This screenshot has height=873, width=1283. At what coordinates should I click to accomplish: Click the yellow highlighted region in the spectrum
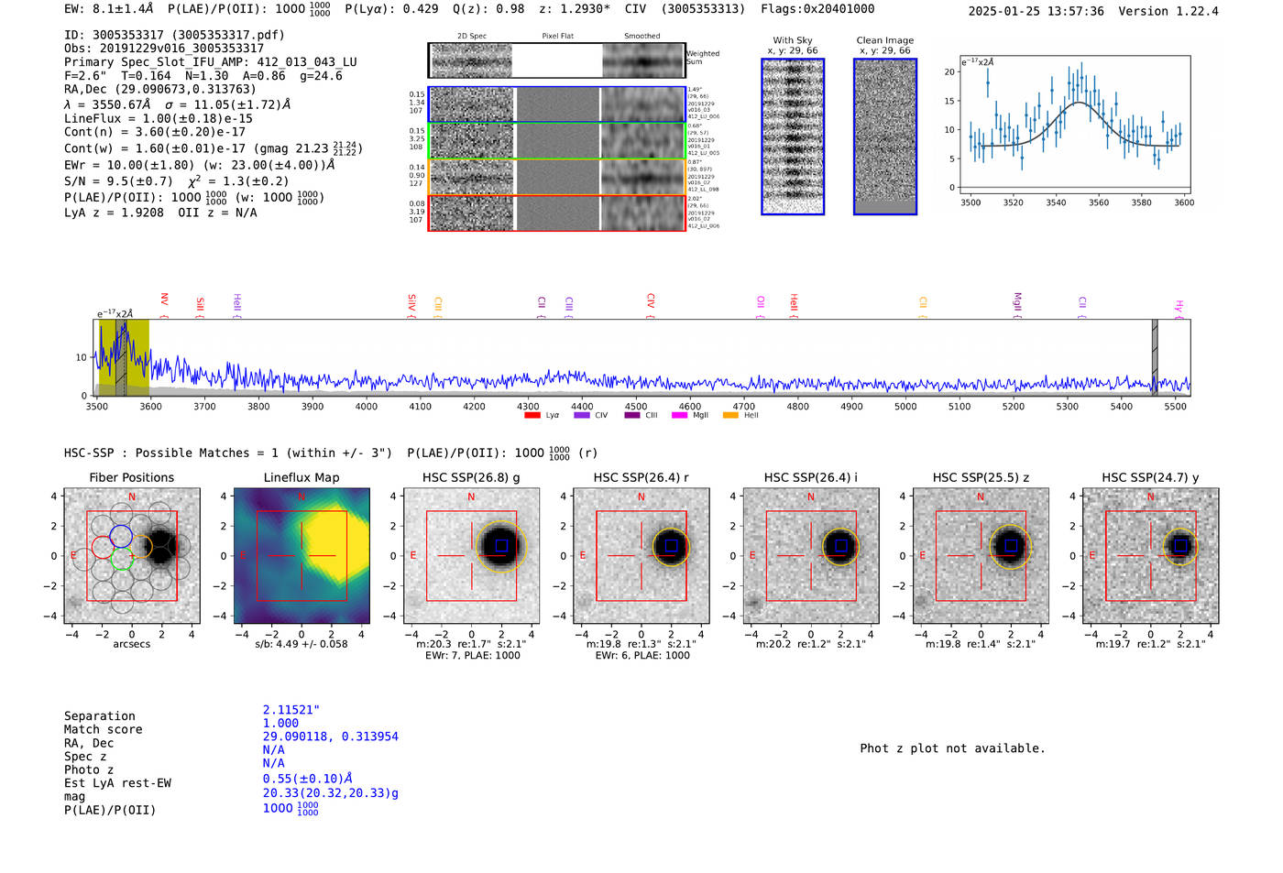[124, 357]
